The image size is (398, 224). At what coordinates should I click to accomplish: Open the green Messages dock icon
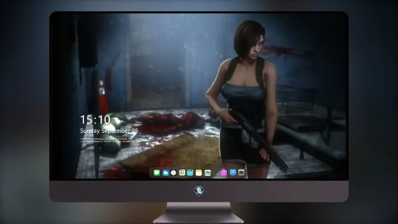pos(157,173)
